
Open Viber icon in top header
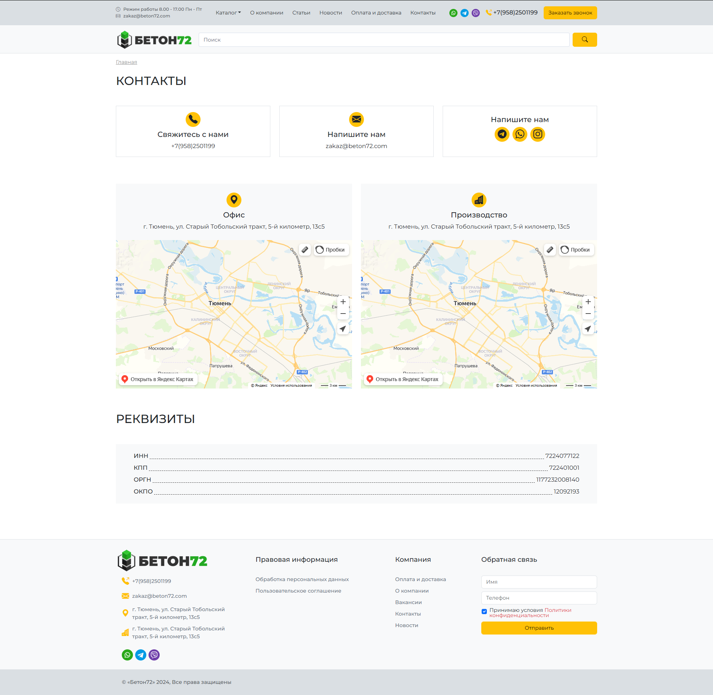tap(476, 13)
